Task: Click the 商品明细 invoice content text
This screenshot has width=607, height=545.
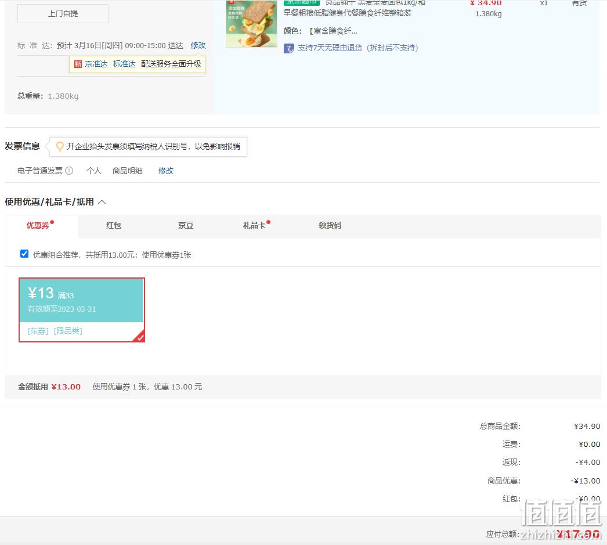Action: (127, 171)
